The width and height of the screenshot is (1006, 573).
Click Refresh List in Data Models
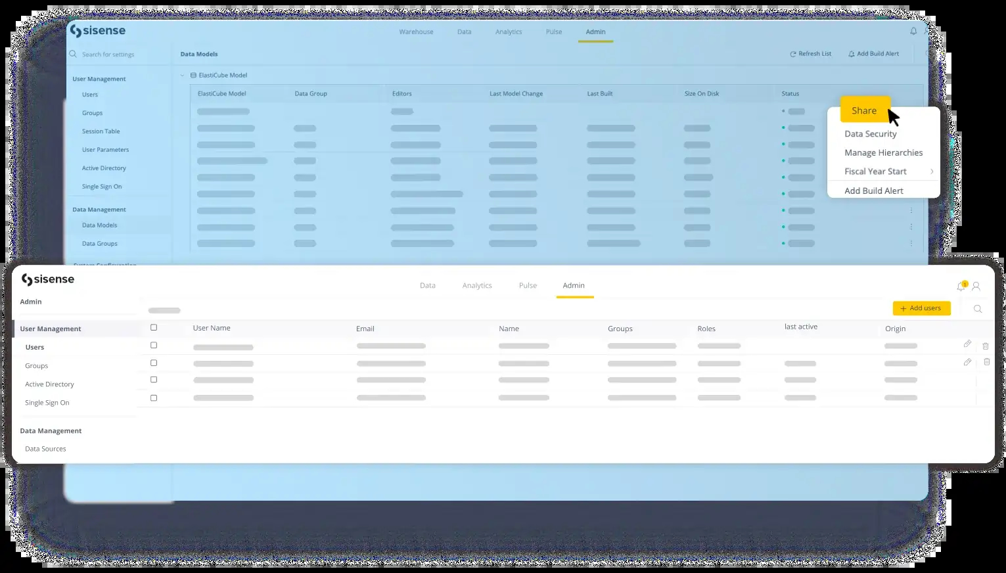810,54
